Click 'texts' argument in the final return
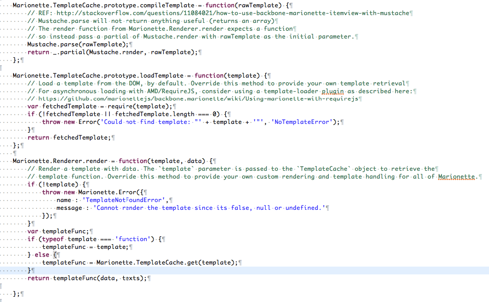This screenshot has height=302, width=489. [x=131, y=278]
